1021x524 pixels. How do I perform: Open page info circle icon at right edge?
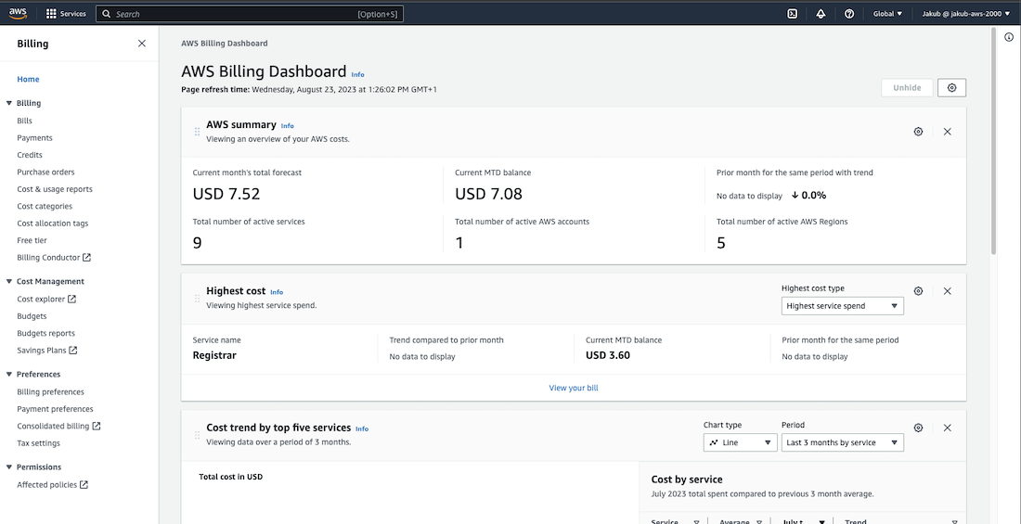click(x=1009, y=37)
